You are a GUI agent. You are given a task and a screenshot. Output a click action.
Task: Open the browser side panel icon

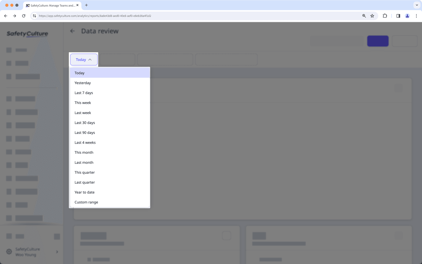pos(398,16)
